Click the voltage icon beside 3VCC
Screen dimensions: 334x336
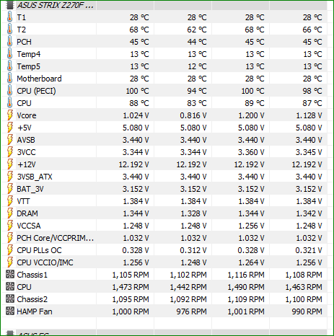click(10, 152)
